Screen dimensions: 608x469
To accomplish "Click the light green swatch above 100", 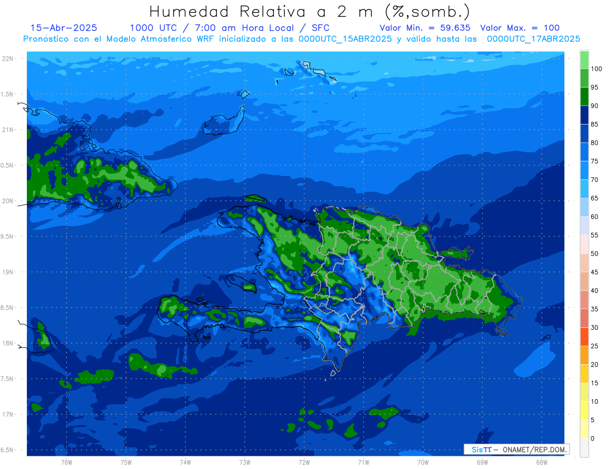I will [x=584, y=60].
